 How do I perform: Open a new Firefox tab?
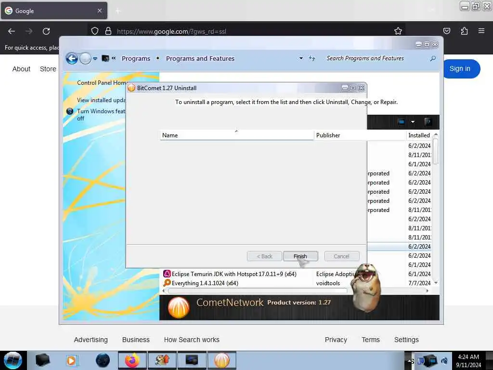click(118, 11)
